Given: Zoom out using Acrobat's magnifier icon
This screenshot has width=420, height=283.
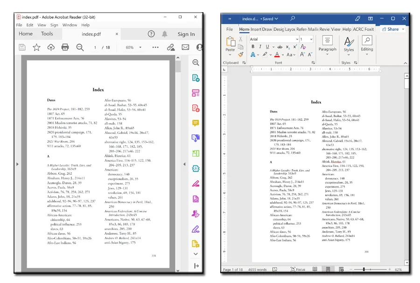Looking at the screenshot, I should [x=80, y=47].
